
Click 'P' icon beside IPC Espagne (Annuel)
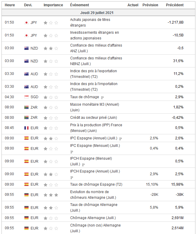tap(120, 139)
